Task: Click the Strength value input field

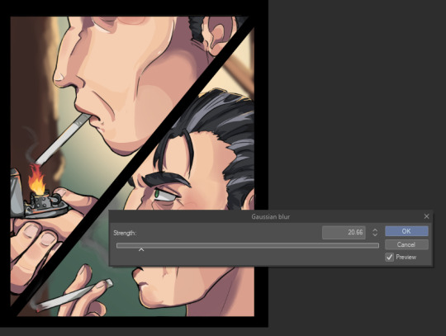Action: (x=344, y=232)
